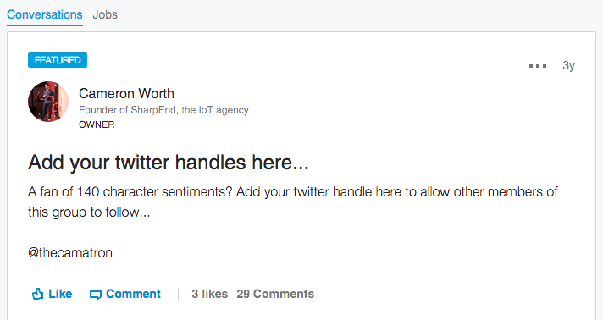
Task: Click the speech bubble Comment icon
Action: coord(96,295)
